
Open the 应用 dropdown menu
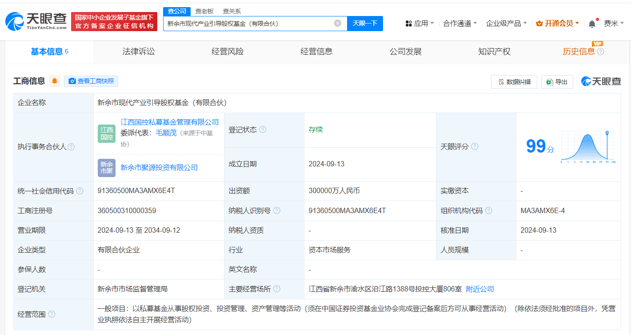click(x=419, y=24)
